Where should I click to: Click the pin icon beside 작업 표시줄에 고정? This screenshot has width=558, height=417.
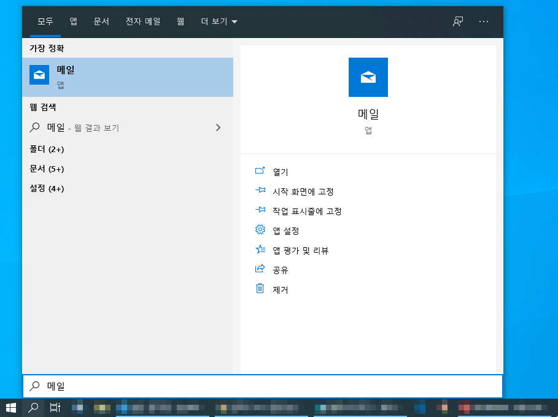coord(260,210)
